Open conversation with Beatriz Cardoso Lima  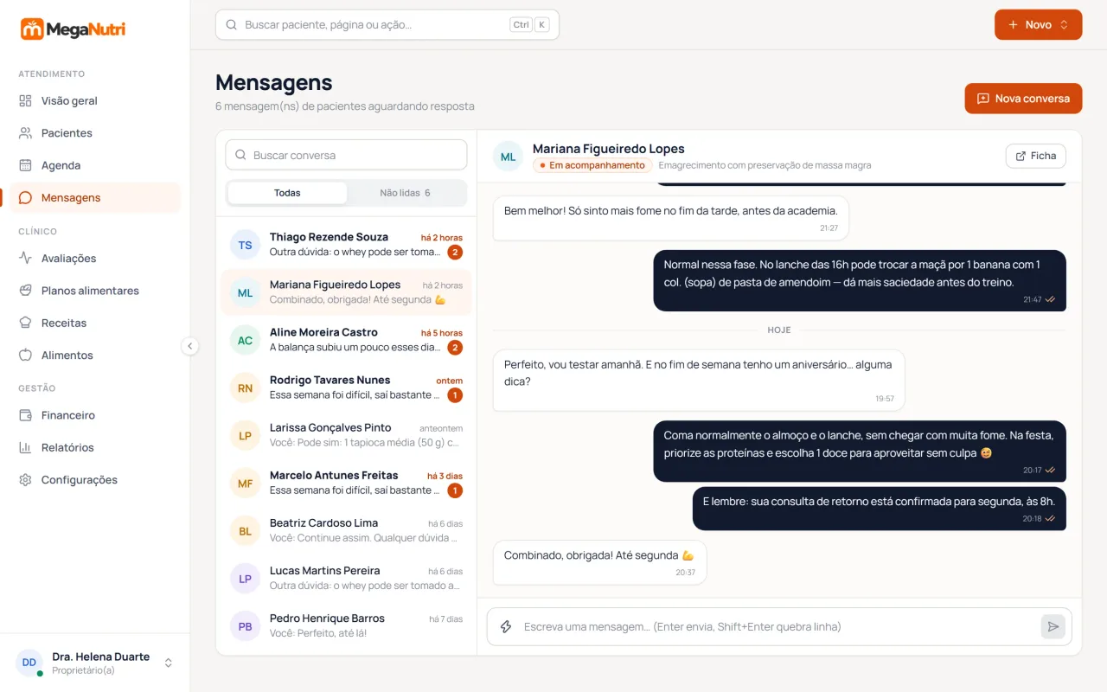[x=346, y=530]
